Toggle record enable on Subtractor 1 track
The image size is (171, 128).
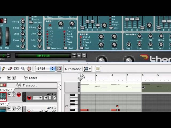tap(19, 94)
